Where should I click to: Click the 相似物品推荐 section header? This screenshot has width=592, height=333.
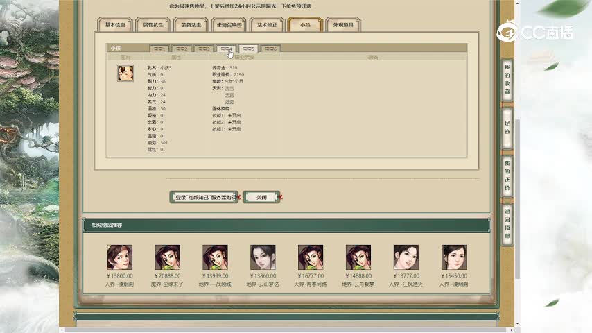pos(286,225)
